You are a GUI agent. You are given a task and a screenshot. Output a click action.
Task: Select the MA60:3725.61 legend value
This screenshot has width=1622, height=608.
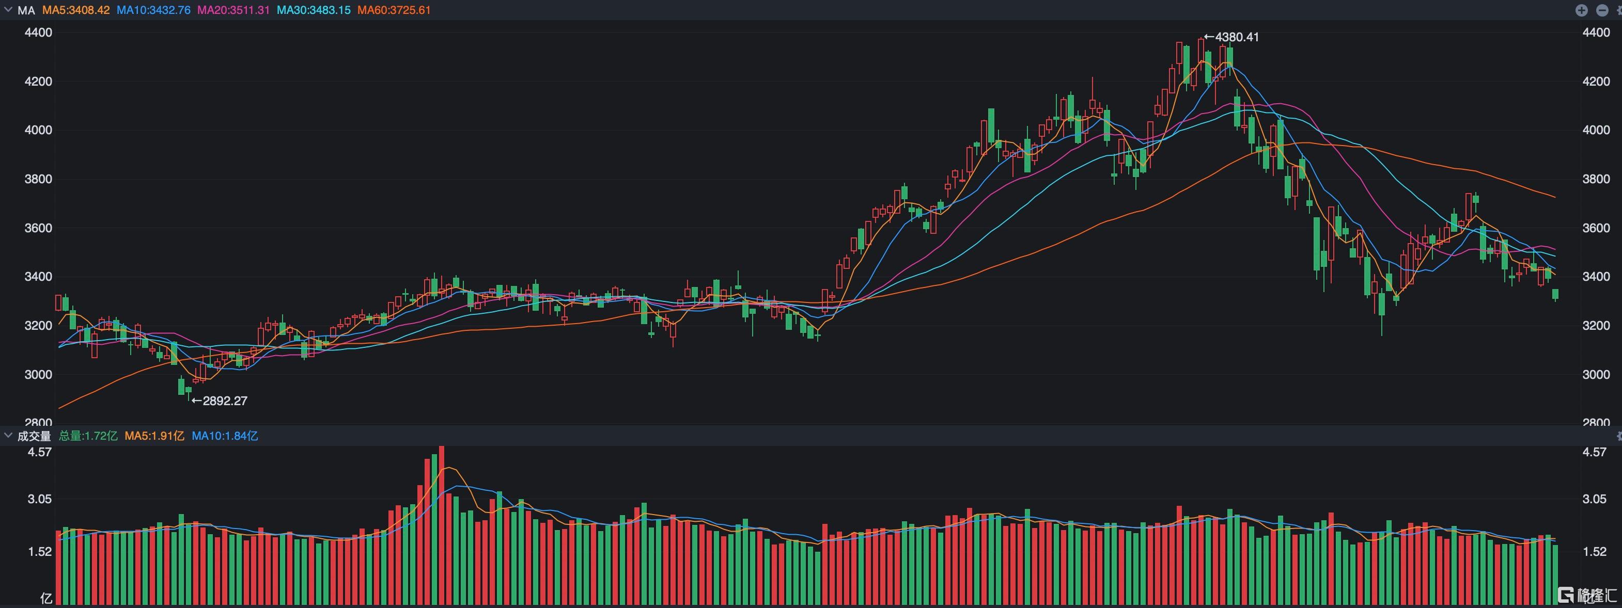point(394,10)
